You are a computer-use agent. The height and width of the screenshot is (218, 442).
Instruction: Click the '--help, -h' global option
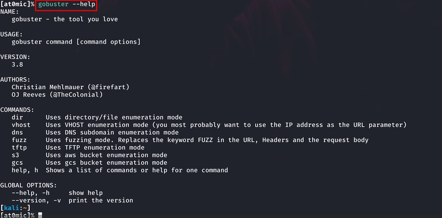click(x=30, y=193)
